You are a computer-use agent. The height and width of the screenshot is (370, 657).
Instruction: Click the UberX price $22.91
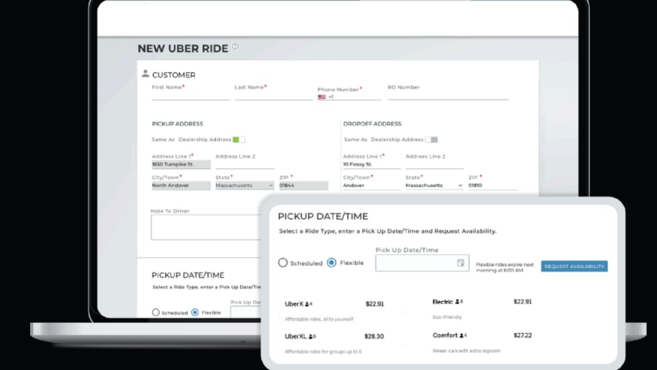[x=375, y=304]
